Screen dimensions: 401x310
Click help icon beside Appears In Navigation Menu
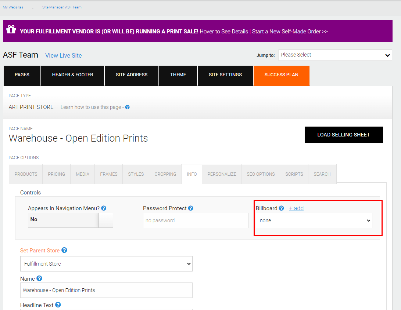(x=104, y=208)
